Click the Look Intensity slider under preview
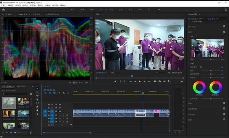229x138 pixels. [x=211, y=59]
